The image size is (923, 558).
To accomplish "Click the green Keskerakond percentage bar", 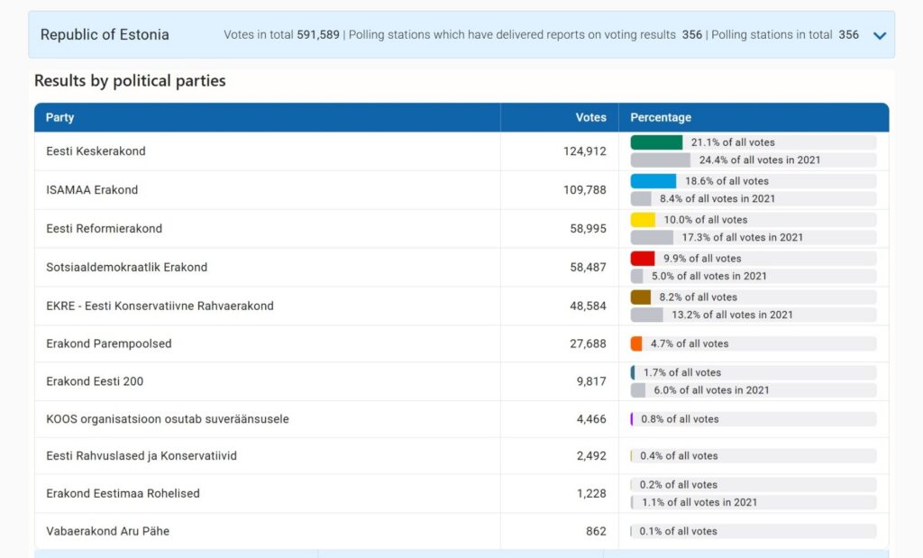I will coord(656,142).
